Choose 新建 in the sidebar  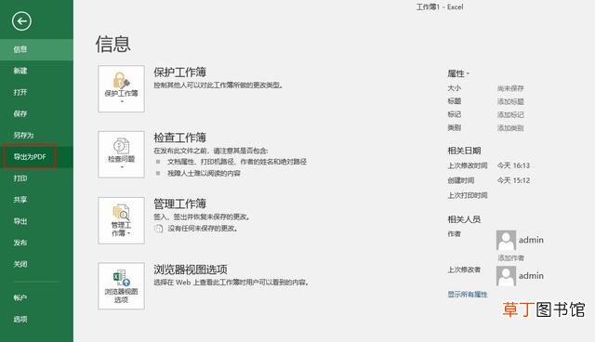coord(36,71)
